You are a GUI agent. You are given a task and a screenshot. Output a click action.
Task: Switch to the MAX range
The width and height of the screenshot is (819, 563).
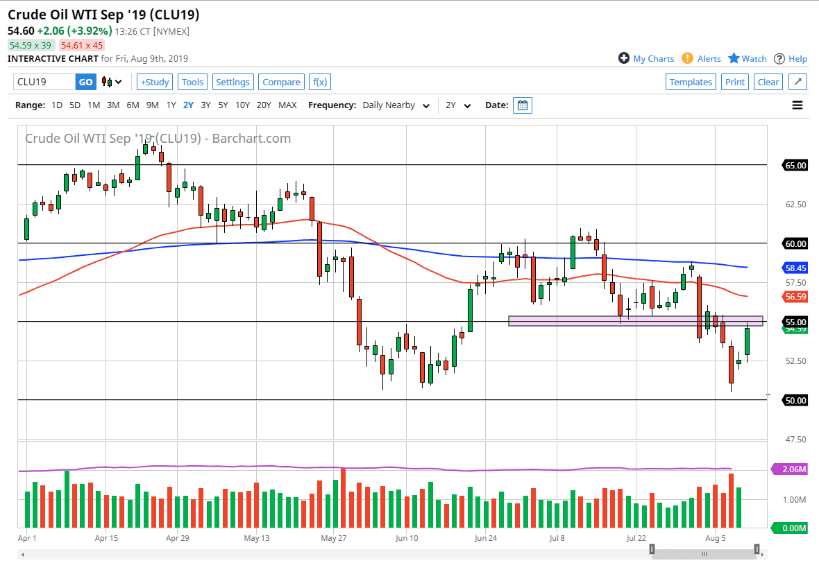pos(287,105)
